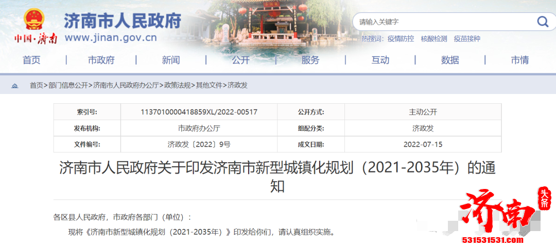Click the breadcrumb home icon

pyautogui.click(x=14, y=86)
